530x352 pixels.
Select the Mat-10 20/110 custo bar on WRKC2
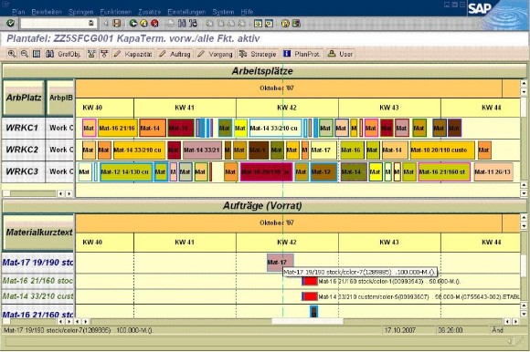(x=442, y=150)
